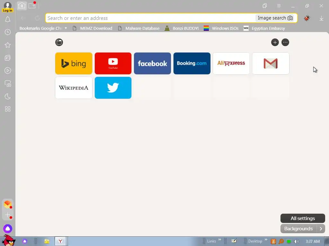Add a sidebar item with plus icon

[8, 215]
